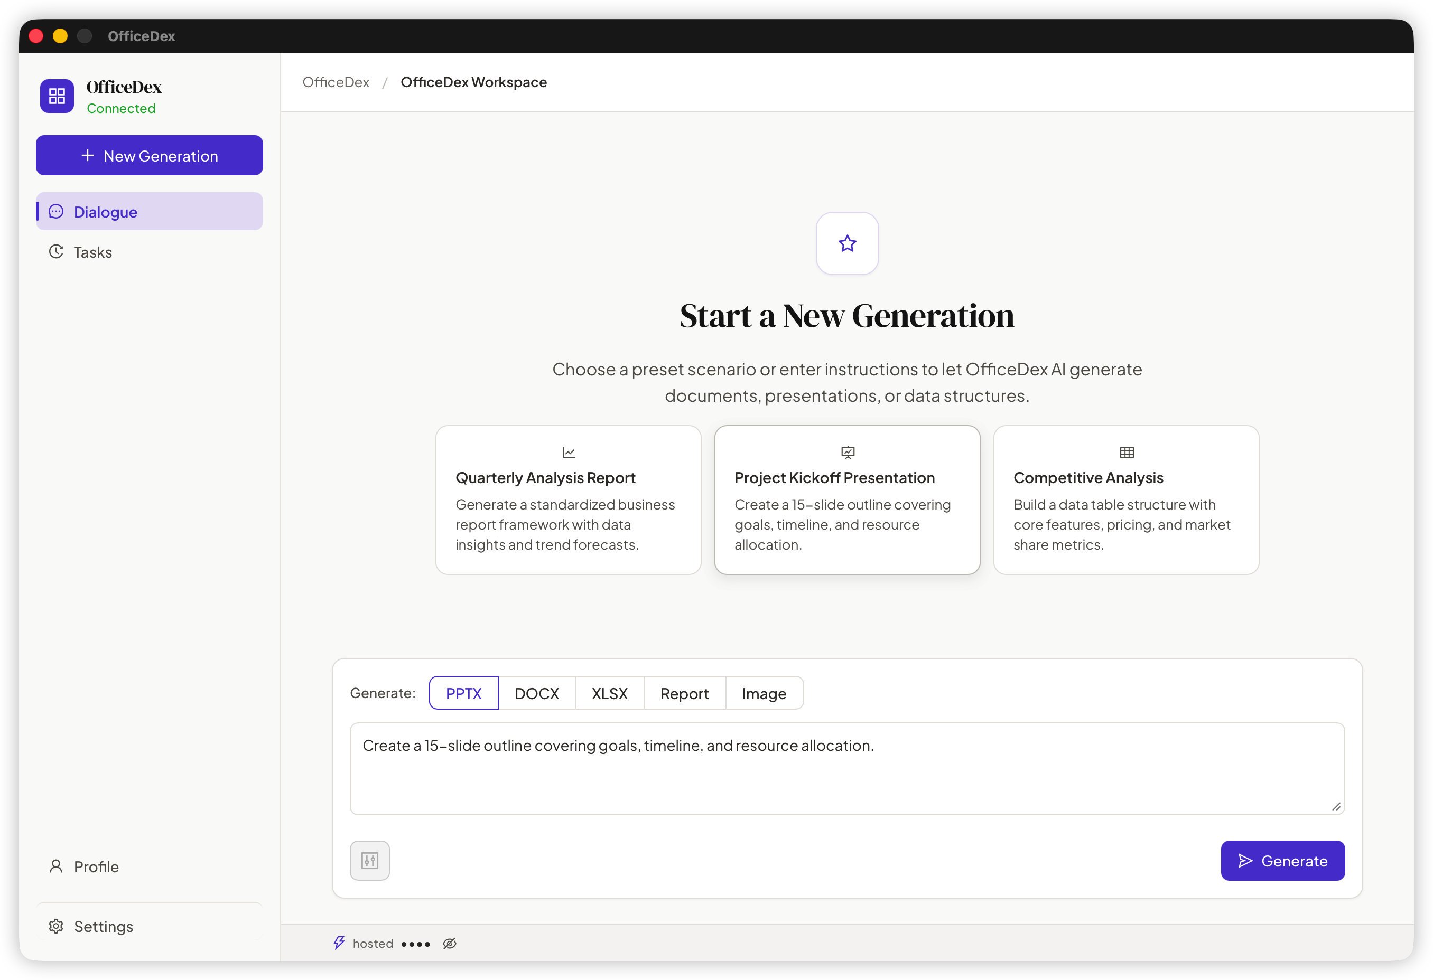Screen dimensions: 1433x980
Task: Click the Settings gear icon
Action: coord(56,926)
